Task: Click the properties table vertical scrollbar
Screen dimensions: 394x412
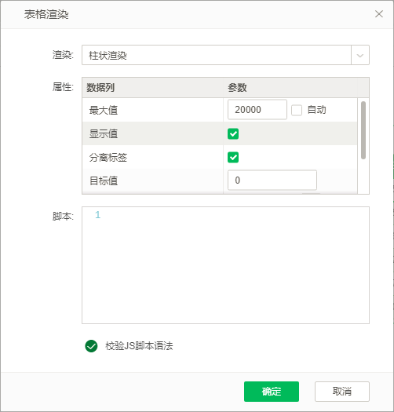Action: (x=363, y=130)
